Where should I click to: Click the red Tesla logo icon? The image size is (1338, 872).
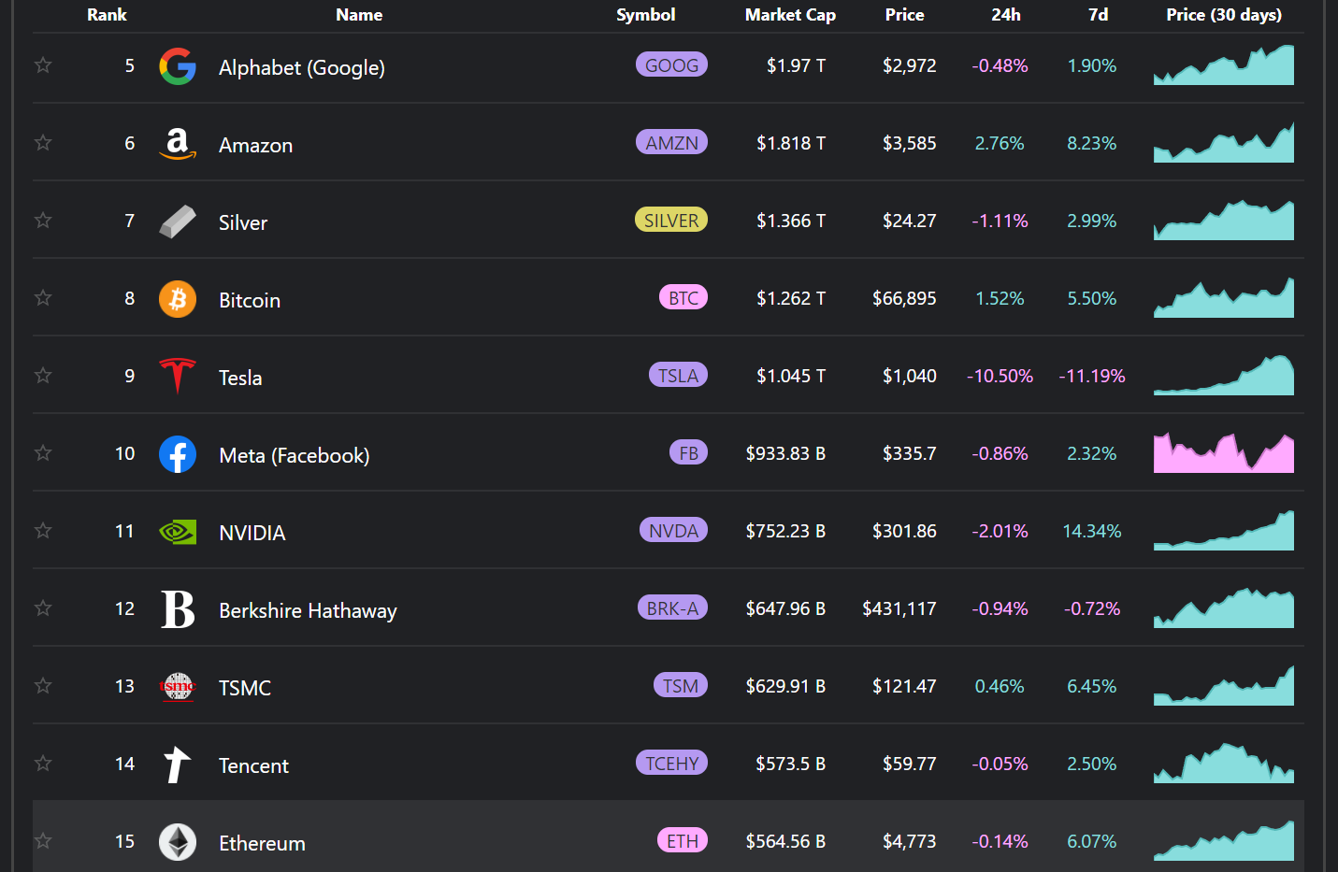pos(177,377)
